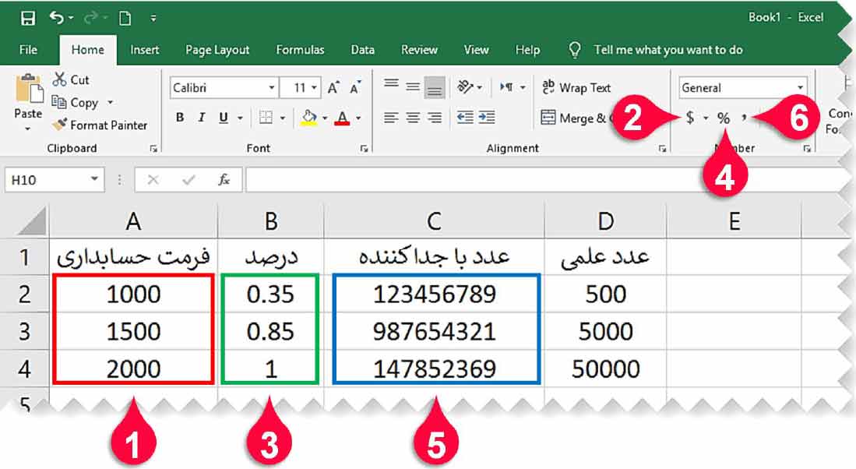Viewport: 856px width, 469px height.
Task: Select cell C3 containing 987654321
Action: coord(434,331)
